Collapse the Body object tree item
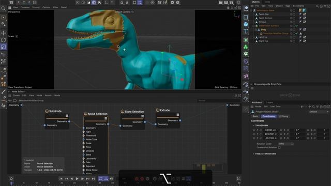The width and height of the screenshot is (331, 186). (256, 29)
